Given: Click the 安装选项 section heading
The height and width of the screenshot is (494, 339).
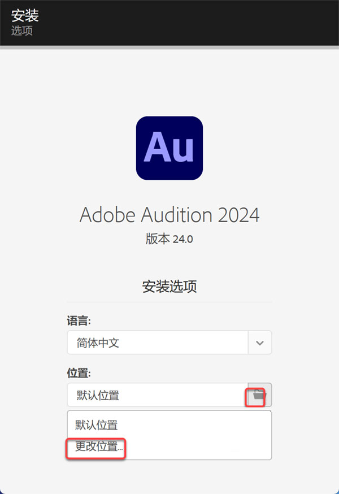Looking at the screenshot, I should [x=169, y=287].
